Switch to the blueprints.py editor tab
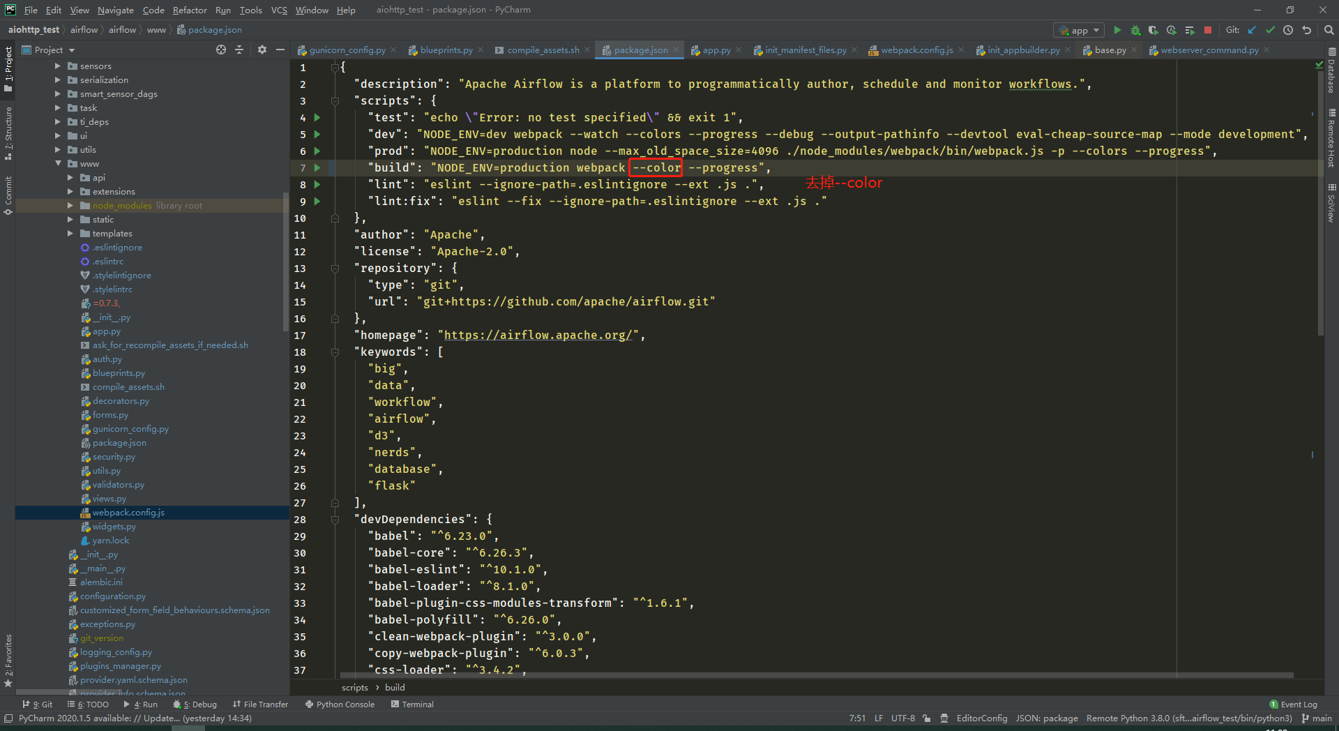Screen dimensions: 1339x731 (446, 50)
